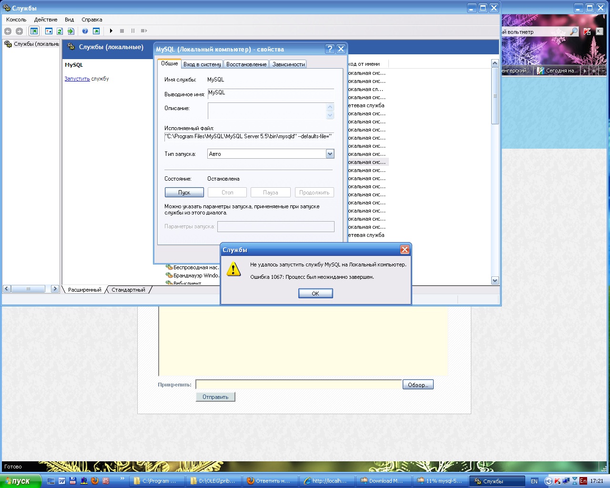Click the Back arrow in Services toolbar
The height and width of the screenshot is (488, 610).
[8, 31]
